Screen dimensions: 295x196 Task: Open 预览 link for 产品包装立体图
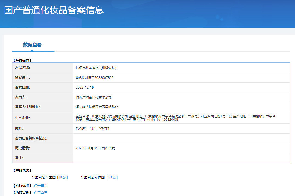click(x=112, y=177)
